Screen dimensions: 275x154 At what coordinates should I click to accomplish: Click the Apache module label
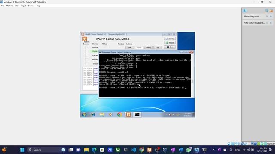[95, 47]
